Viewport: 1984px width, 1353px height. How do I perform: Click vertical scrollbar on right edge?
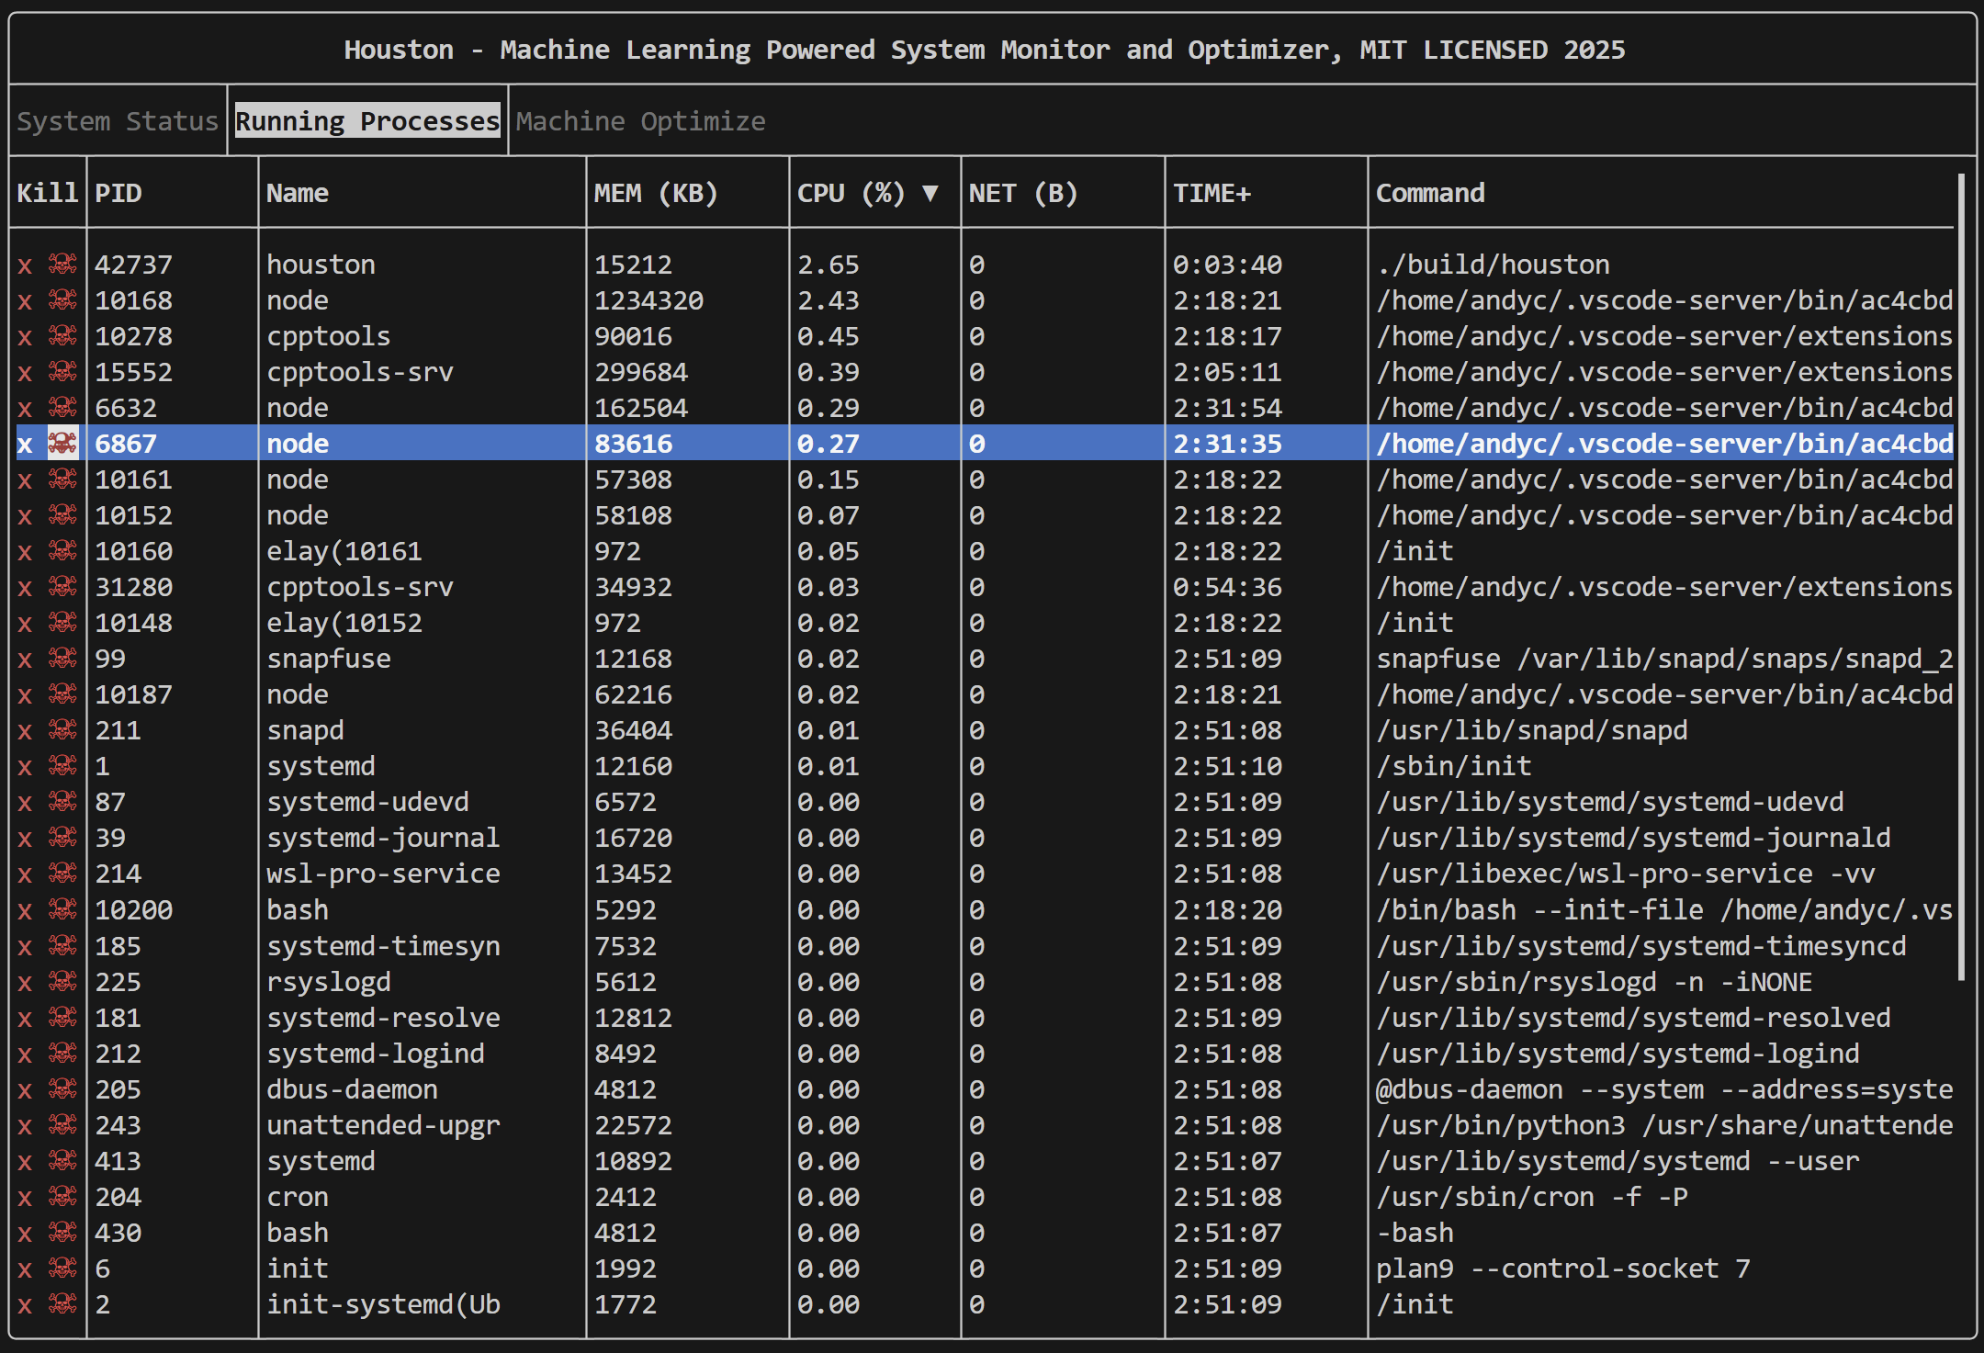click(1961, 579)
